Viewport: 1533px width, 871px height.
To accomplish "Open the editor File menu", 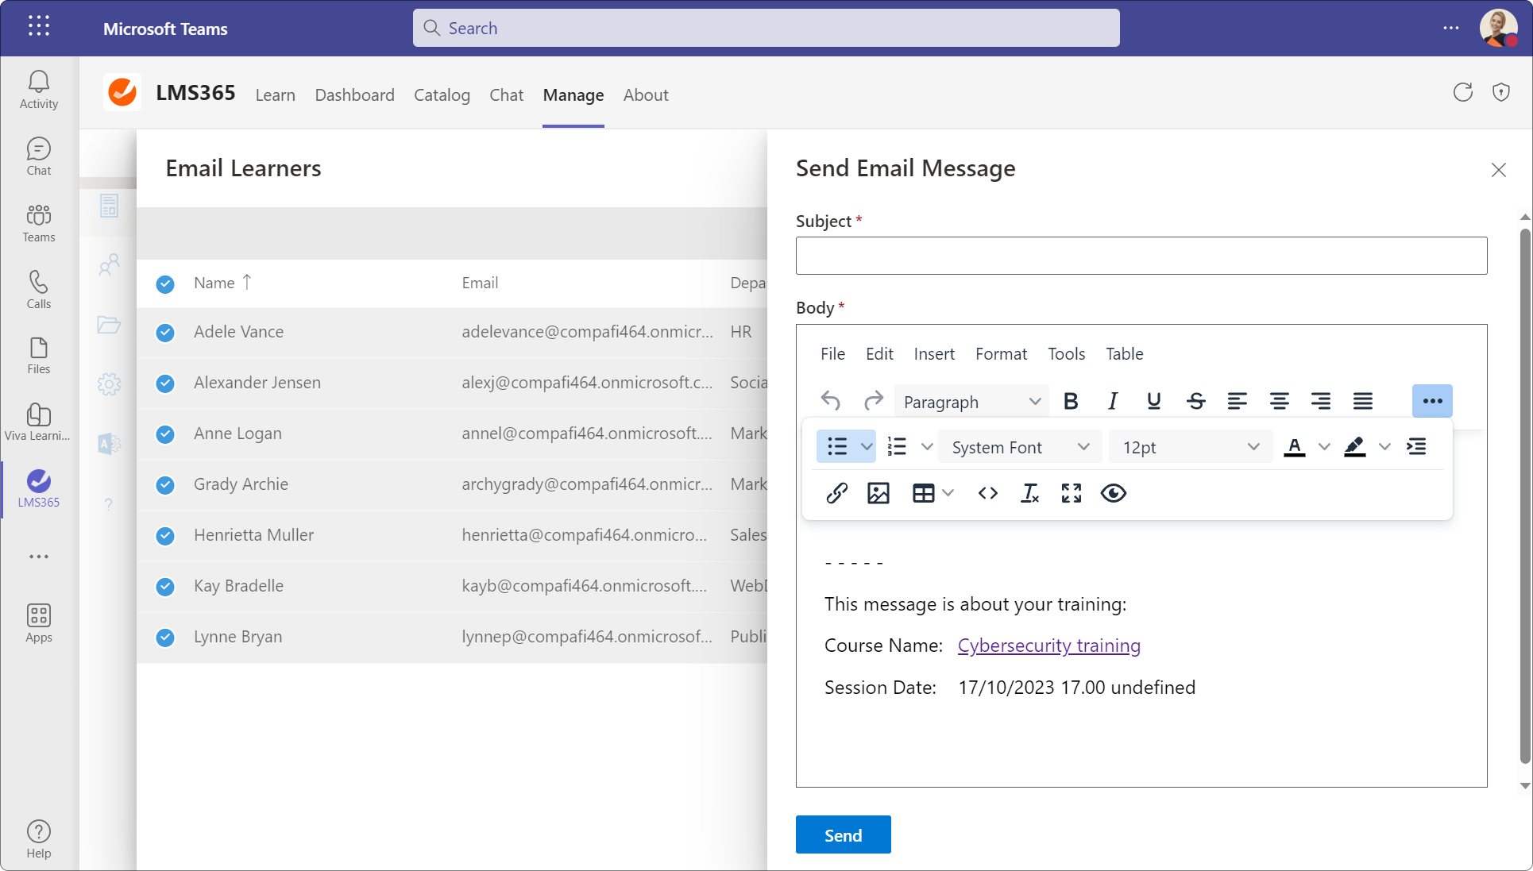I will pyautogui.click(x=832, y=353).
